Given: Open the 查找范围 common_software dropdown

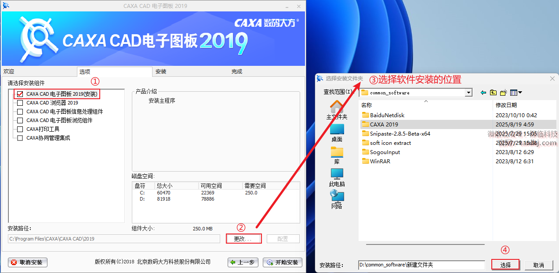Looking at the screenshot, I should click(468, 93).
